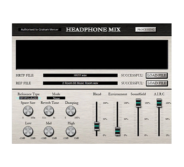184x167 pixels.
Task: Click the Authorised to Graham Mercer label
Action: (x=40, y=30)
